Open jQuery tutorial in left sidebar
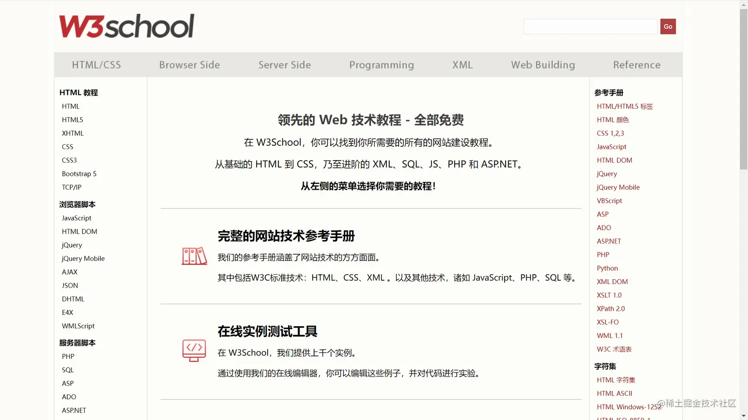This screenshot has height=420, width=748. point(72,245)
